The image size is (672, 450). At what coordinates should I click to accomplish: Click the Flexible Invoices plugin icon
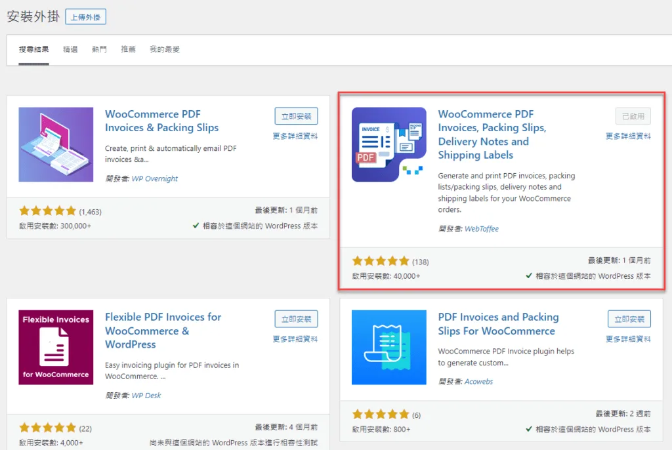56,347
